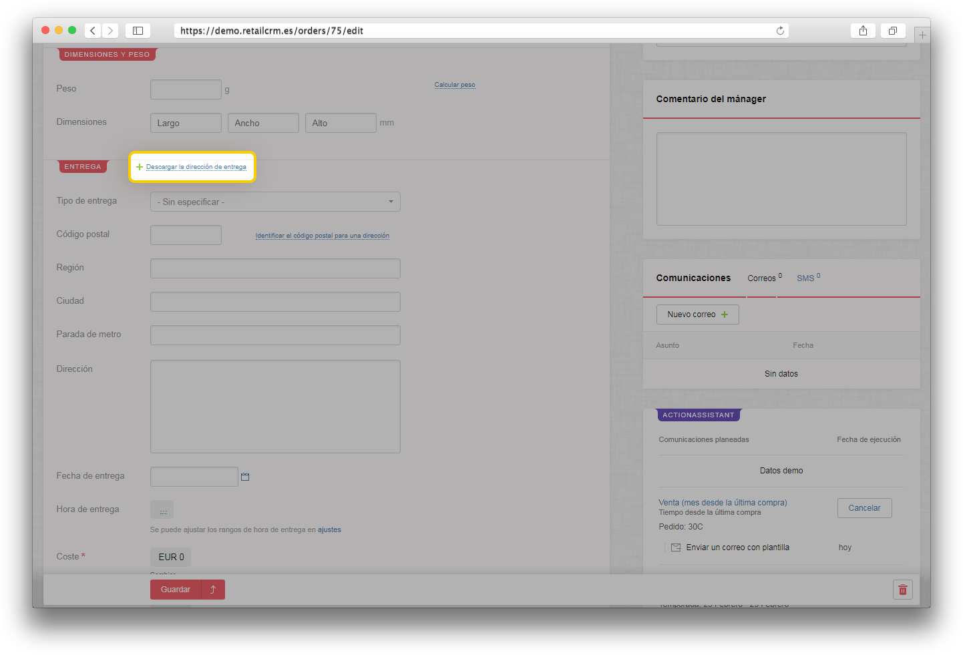Click the Parada de metro field
The width and height of the screenshot is (963, 655).
(275, 335)
